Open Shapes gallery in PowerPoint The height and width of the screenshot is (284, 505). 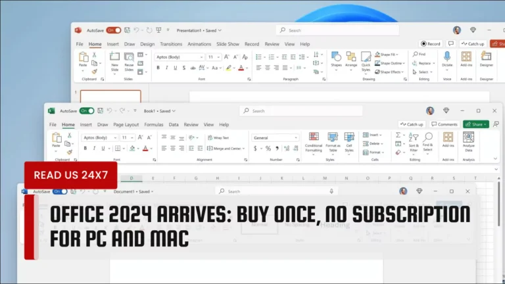coord(336,60)
